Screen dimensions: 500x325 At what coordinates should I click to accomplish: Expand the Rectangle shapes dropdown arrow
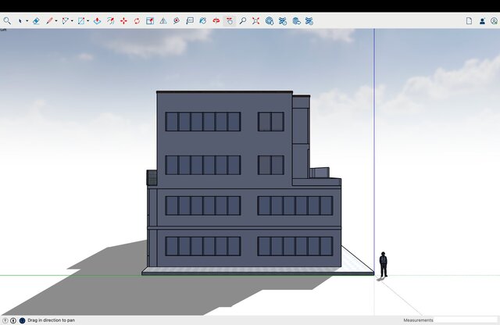click(x=87, y=21)
